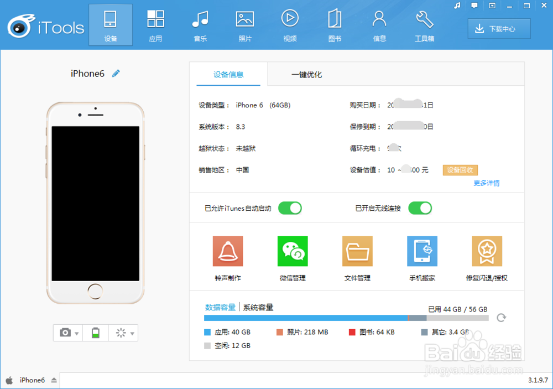
Task: Click the battery status icon
Action: click(95, 333)
